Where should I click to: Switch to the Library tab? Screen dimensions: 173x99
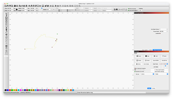154,88
